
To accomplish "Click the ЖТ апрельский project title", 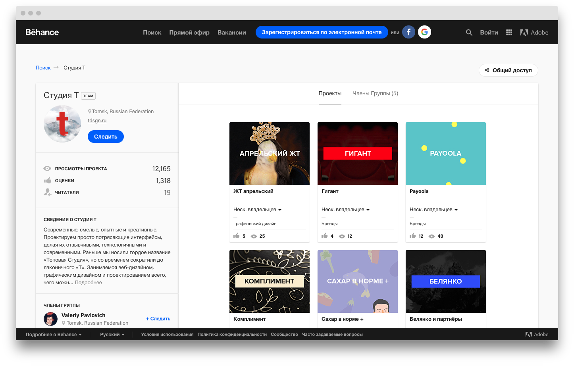I will (x=253, y=191).
